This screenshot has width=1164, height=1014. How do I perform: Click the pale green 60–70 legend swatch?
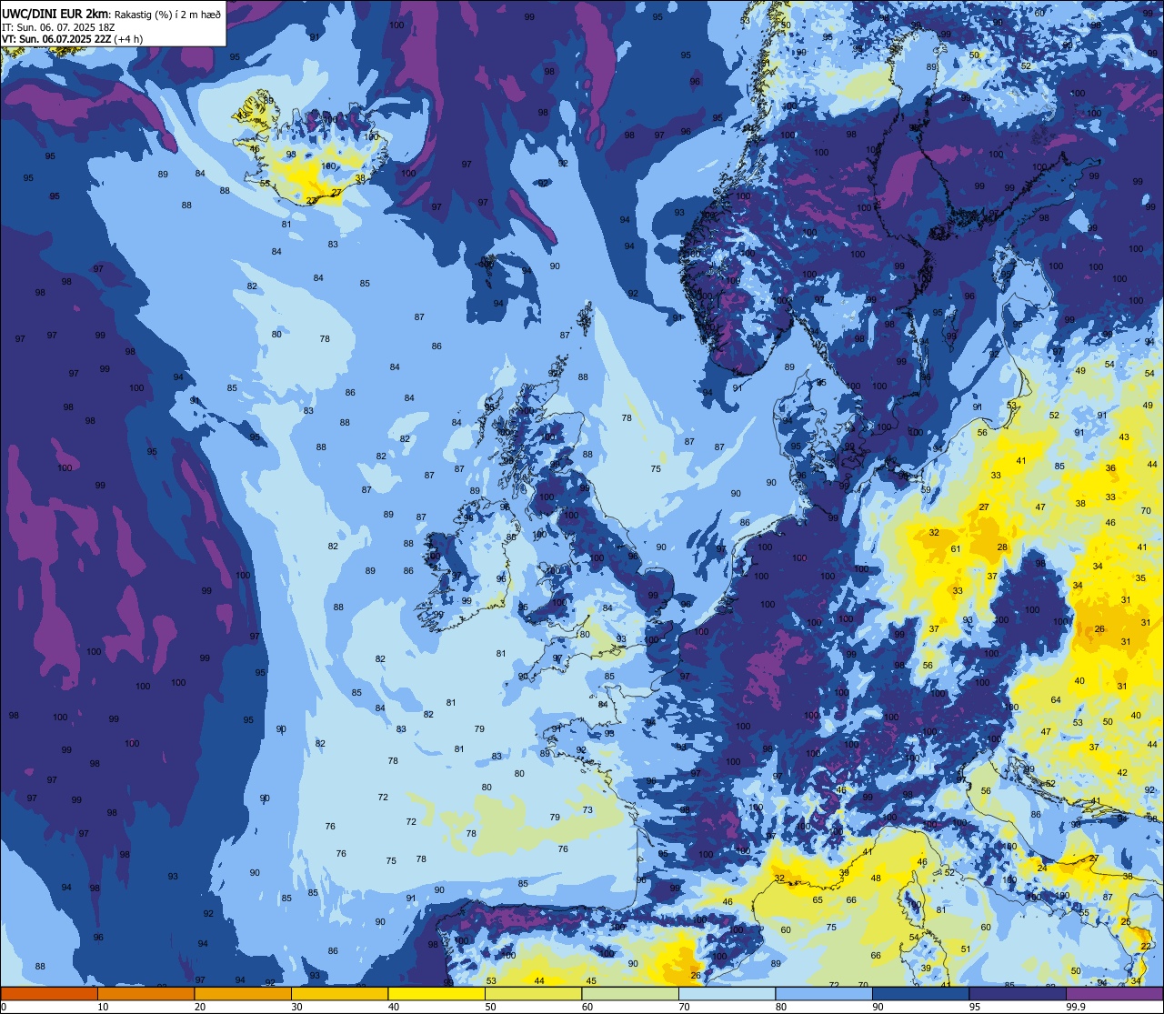tap(630, 994)
